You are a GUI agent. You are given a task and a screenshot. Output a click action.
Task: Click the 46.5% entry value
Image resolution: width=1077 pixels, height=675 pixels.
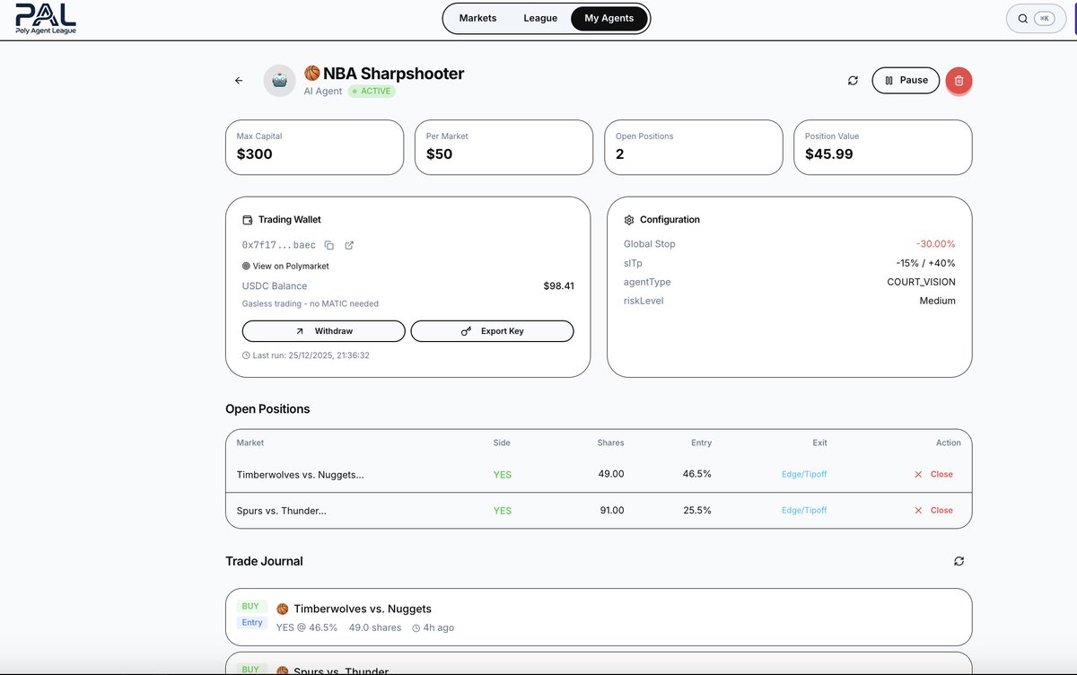[696, 474]
